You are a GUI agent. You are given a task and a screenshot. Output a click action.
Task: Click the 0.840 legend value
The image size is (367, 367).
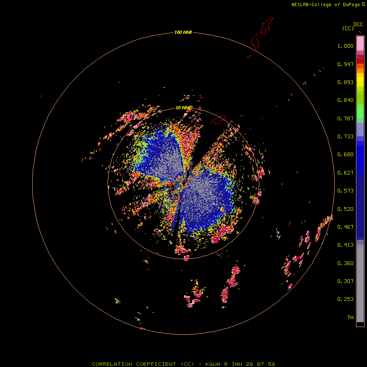click(x=345, y=100)
